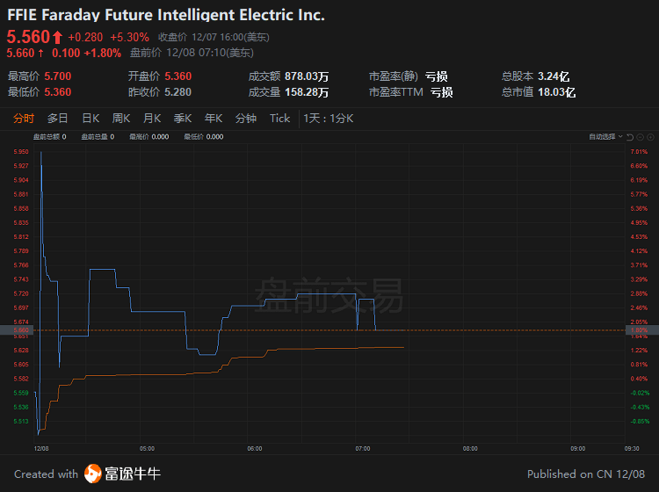Click the FFIE Faraday Future stock title
Image resolution: width=659 pixels, height=492 pixels.
[166, 15]
